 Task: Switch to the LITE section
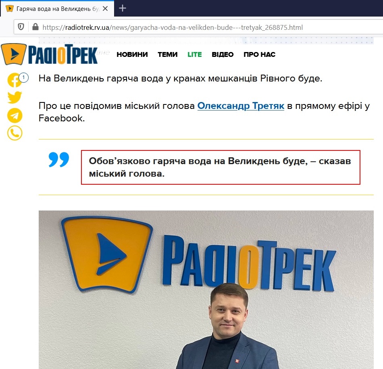coord(195,54)
